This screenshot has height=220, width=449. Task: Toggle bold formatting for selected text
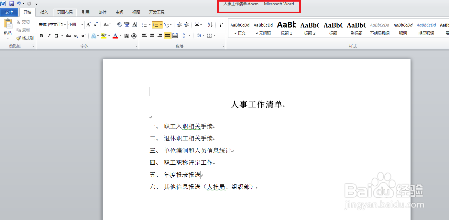click(41, 36)
